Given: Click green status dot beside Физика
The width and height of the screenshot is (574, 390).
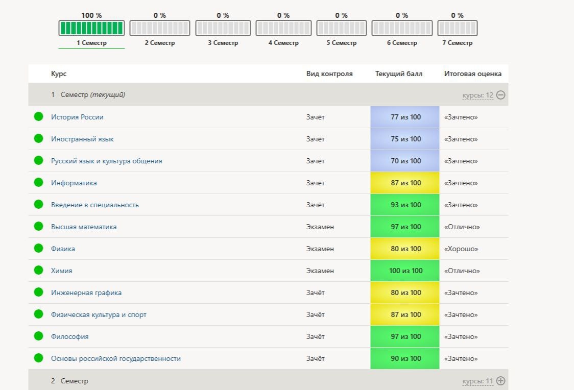Looking at the screenshot, I should [x=38, y=249].
